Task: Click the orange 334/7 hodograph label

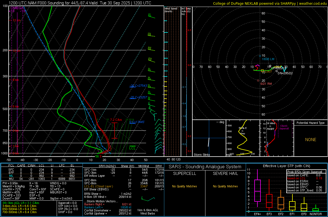Action: pos(268,72)
